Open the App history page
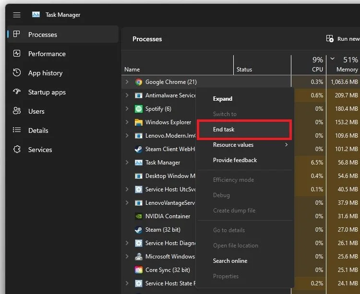The width and height of the screenshot is (360, 294). [63, 73]
